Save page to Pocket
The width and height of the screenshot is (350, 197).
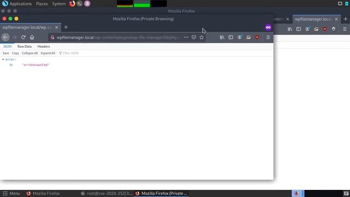(194, 37)
